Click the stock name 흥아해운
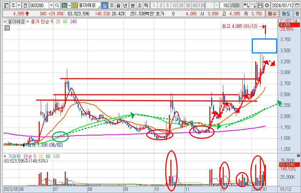Image resolution: width=301 pixels, height=193 pixels. point(87,5)
